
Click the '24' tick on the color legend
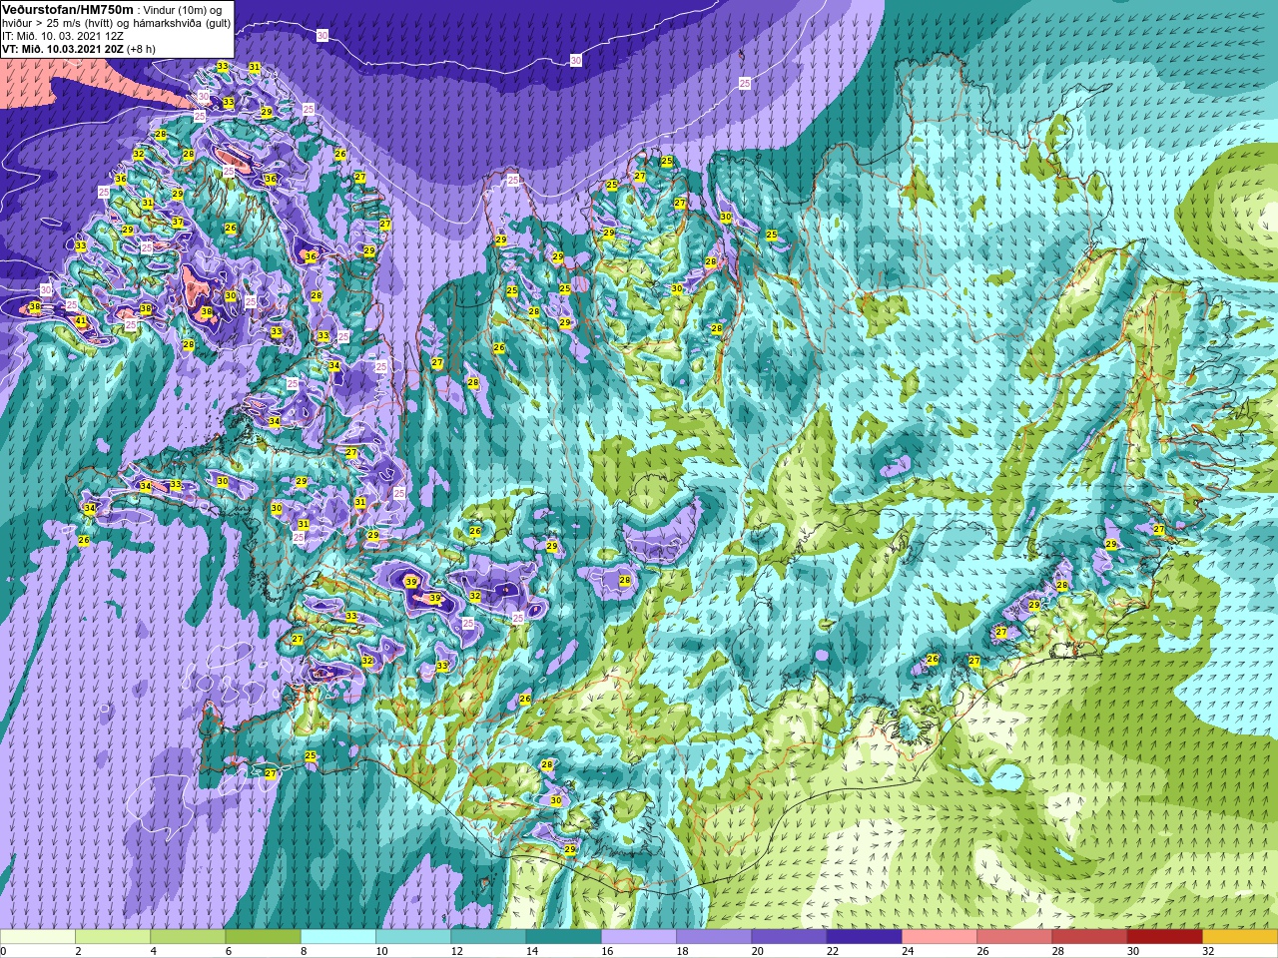(908, 952)
